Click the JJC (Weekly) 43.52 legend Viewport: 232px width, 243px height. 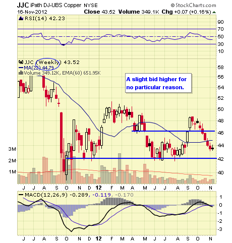(x=52, y=62)
